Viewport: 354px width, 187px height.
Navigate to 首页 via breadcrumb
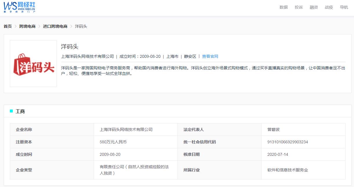(7, 26)
